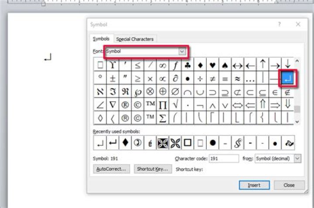Select the double left-right arrow symbol

click(x=238, y=105)
